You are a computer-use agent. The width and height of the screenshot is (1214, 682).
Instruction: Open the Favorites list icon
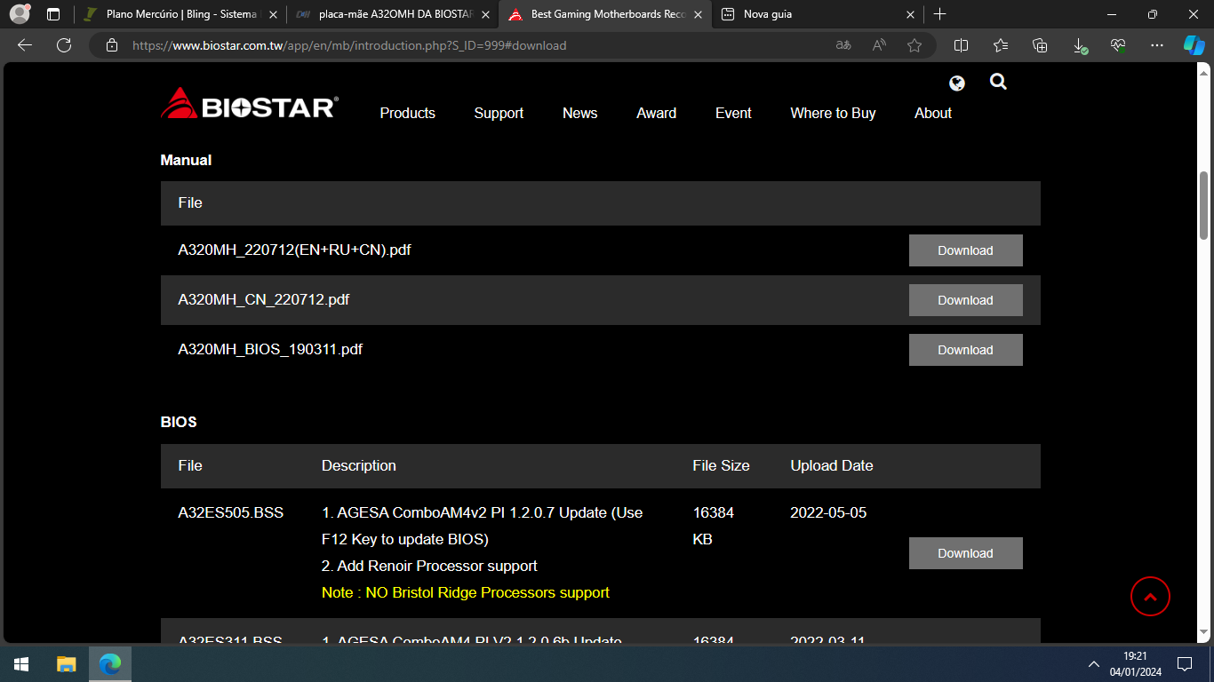coord(1001,45)
